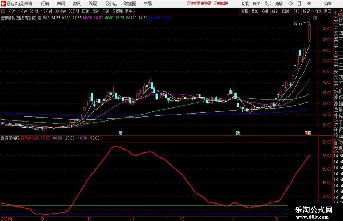Click 2024年 on time axis
This screenshot has height=221, width=343.
tap(7, 219)
